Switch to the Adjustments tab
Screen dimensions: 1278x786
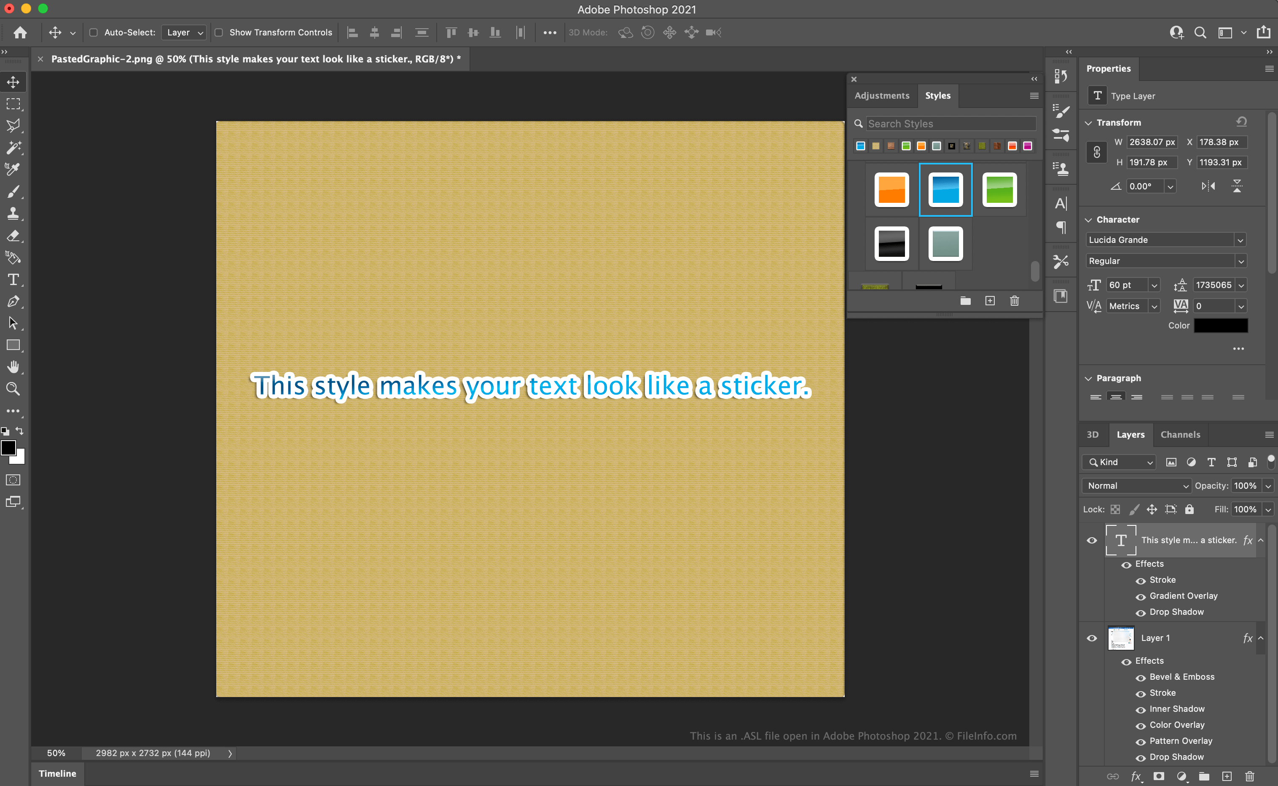[x=881, y=95]
